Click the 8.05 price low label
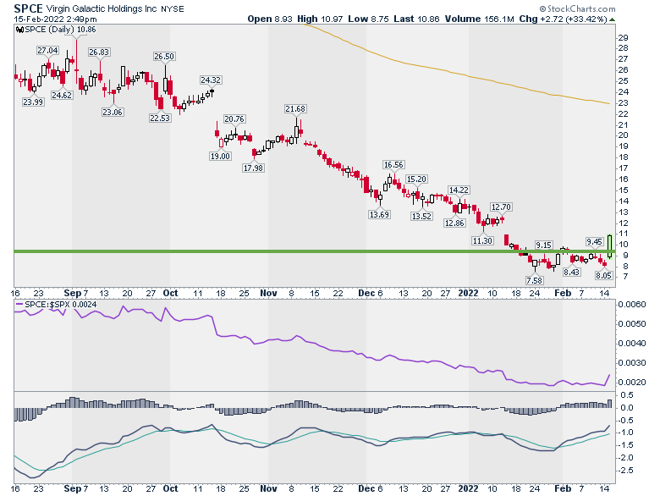 tap(603, 275)
